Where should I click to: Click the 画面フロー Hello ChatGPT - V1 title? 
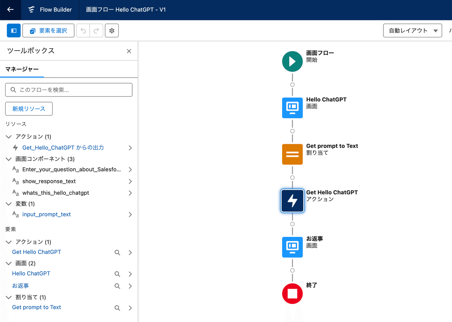click(126, 10)
